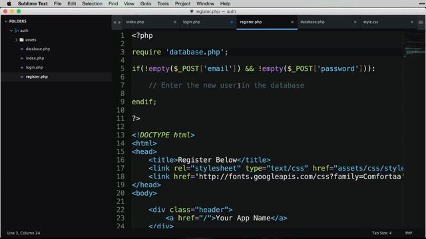Open the Tools menu
The image size is (426, 239).
pos(163,3)
